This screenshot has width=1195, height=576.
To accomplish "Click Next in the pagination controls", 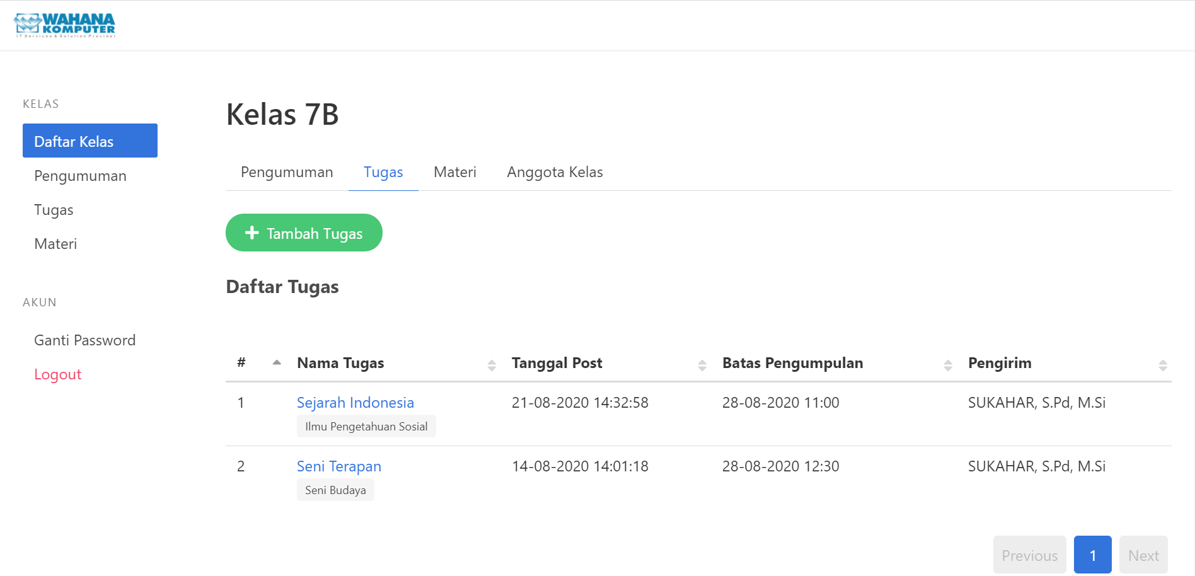I will coord(1143,555).
